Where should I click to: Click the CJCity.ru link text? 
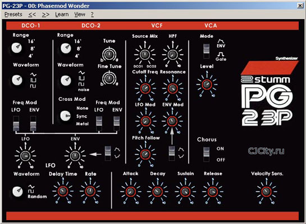(266, 151)
